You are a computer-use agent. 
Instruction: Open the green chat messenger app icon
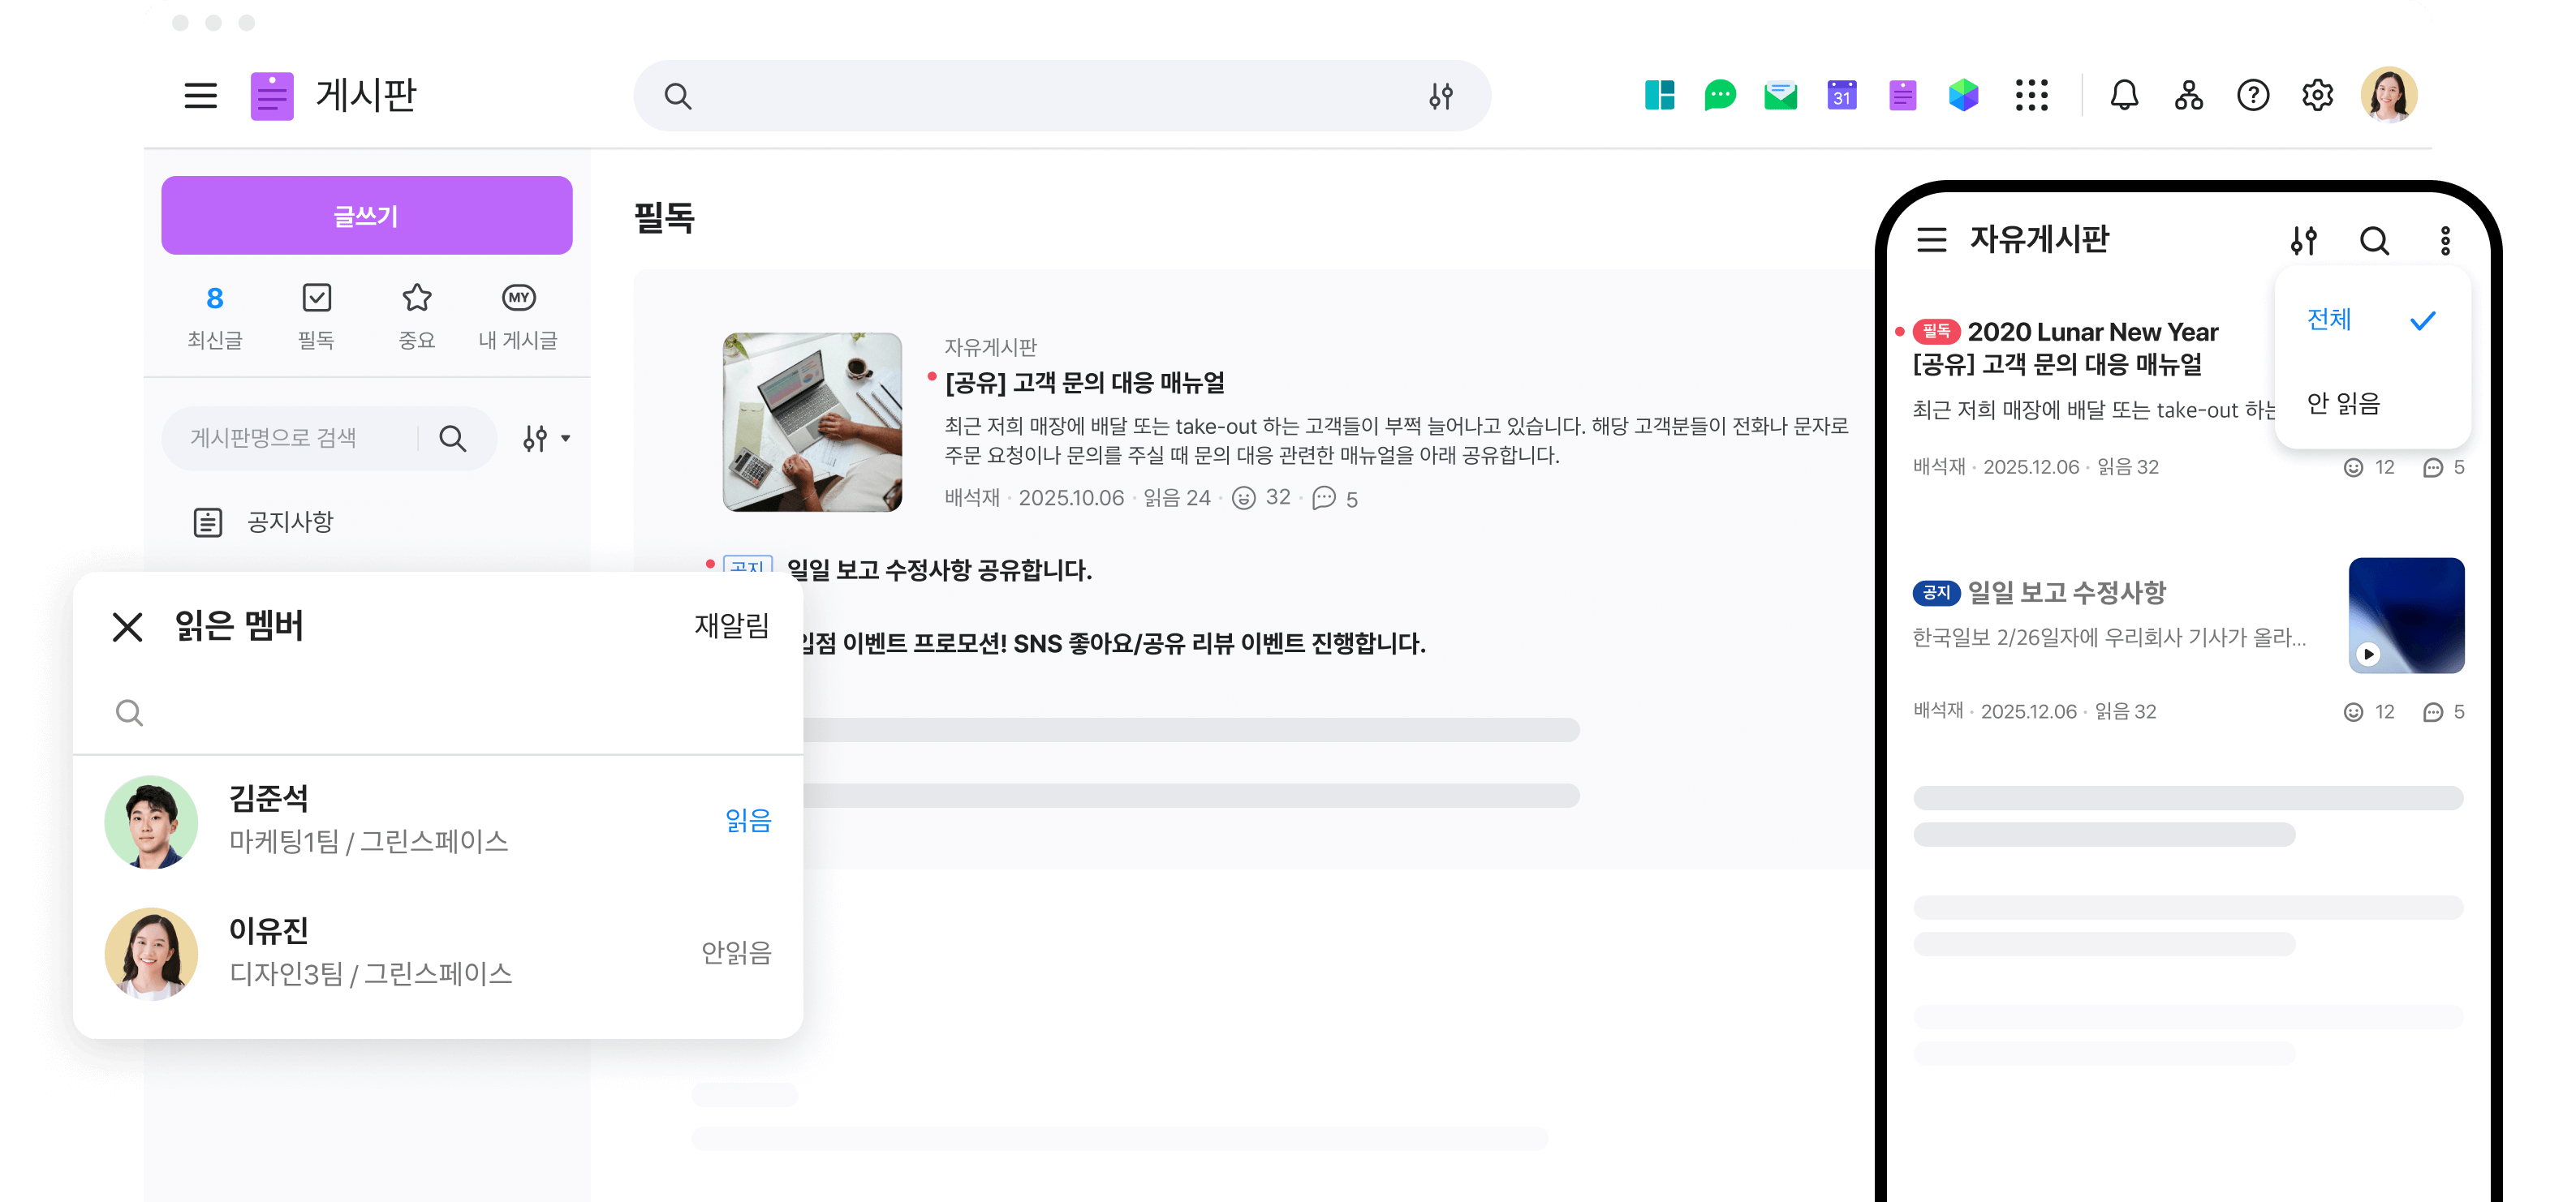pos(1719,96)
